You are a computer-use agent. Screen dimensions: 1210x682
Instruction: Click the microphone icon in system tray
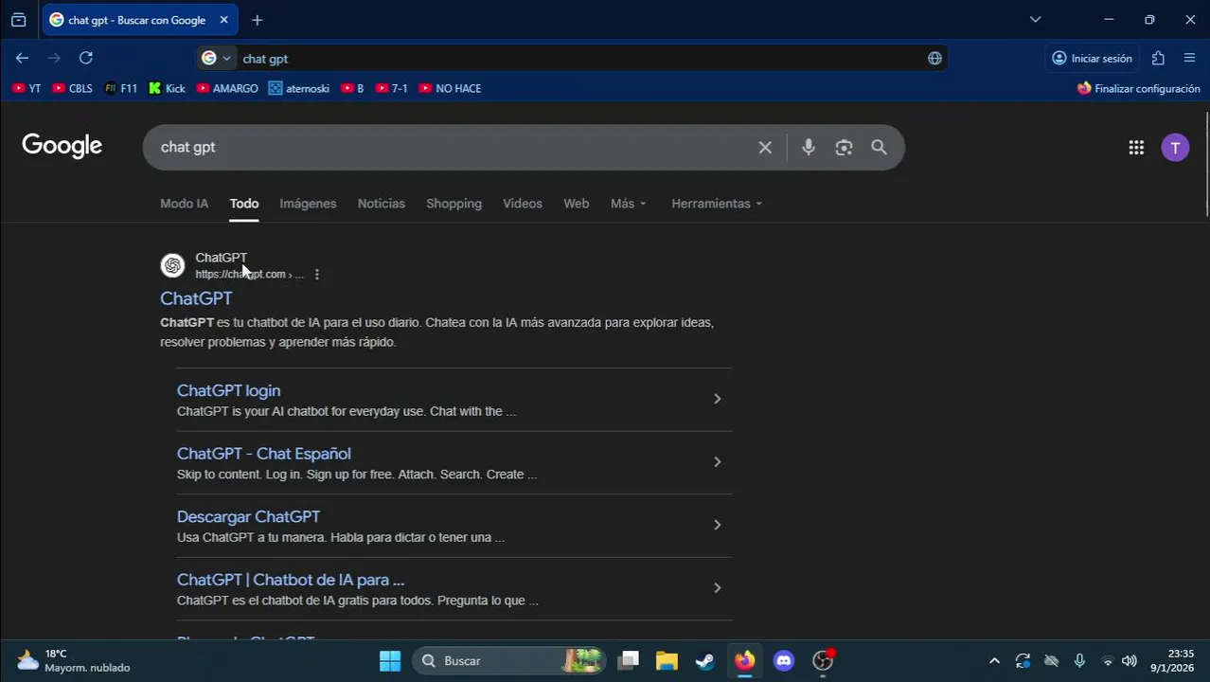pos(1079,660)
